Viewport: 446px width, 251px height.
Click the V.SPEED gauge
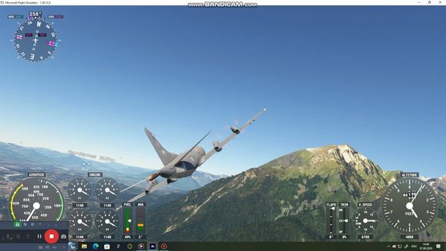(x=365, y=220)
